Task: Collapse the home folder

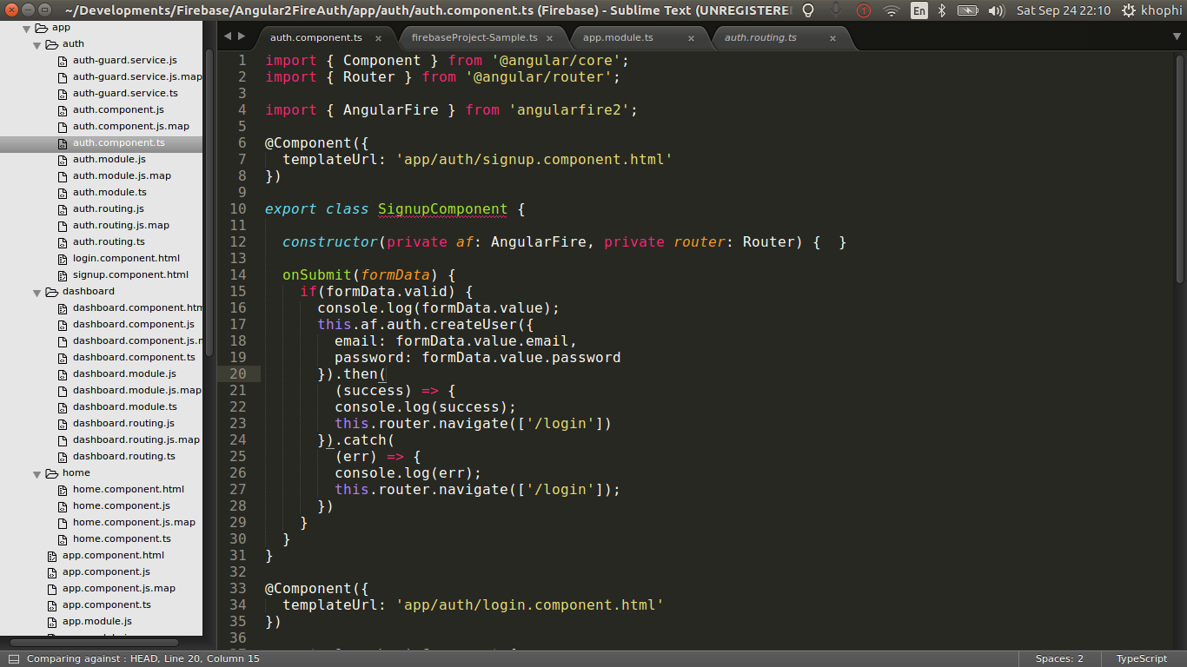Action: pos(36,472)
